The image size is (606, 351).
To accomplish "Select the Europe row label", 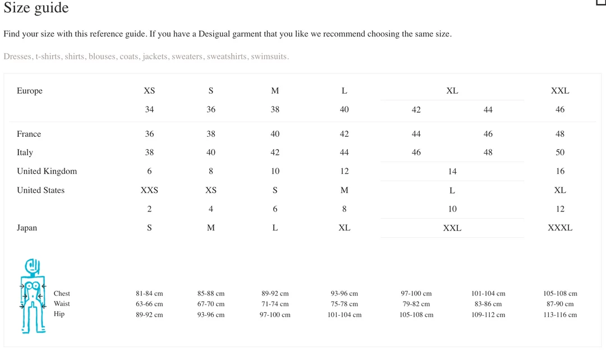I will coord(30,91).
